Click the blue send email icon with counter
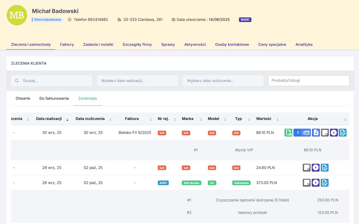 [302, 133]
